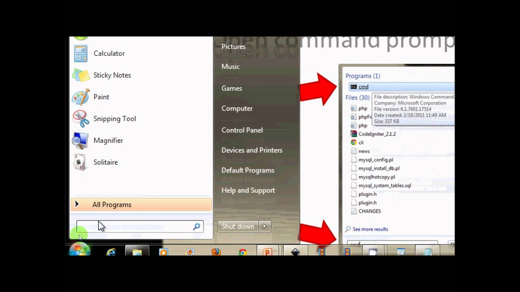
Task: Switch to Inkscape on the taskbar
Action: click(x=295, y=251)
